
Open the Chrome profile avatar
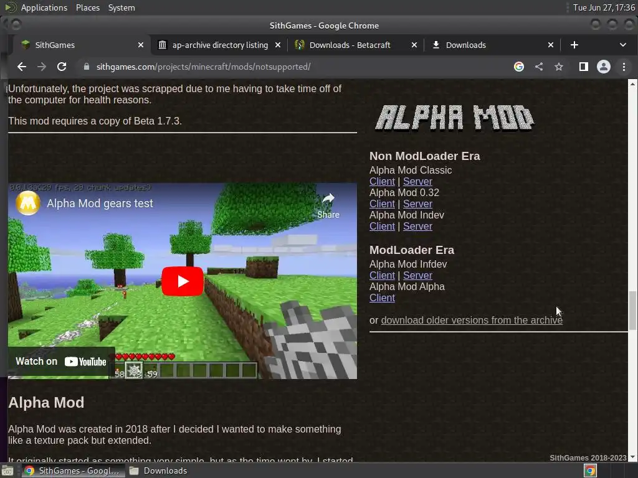603,67
